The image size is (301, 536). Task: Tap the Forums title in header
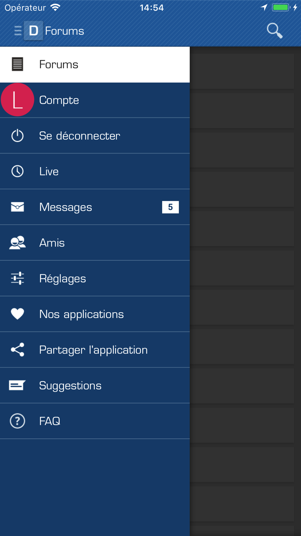click(64, 31)
